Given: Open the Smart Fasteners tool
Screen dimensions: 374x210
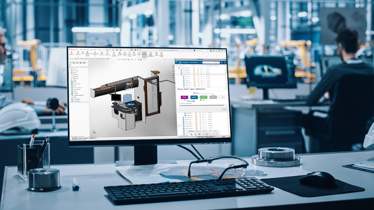Looking at the screenshot, I should (x=102, y=53).
